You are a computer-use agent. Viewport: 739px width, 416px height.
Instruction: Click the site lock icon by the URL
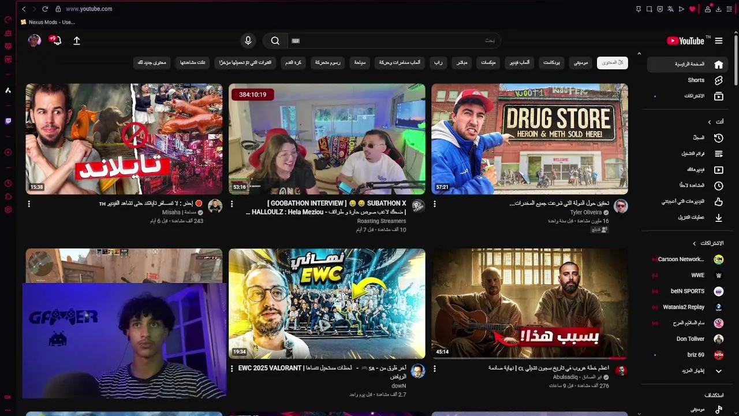[x=58, y=9]
